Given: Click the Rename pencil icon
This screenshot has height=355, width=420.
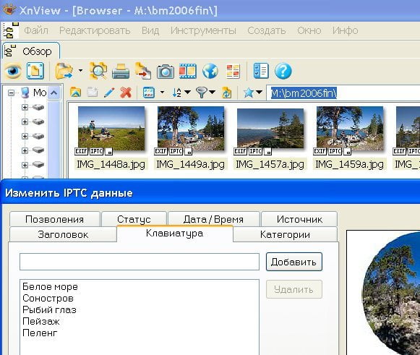Looking at the screenshot, I should pos(109,93).
